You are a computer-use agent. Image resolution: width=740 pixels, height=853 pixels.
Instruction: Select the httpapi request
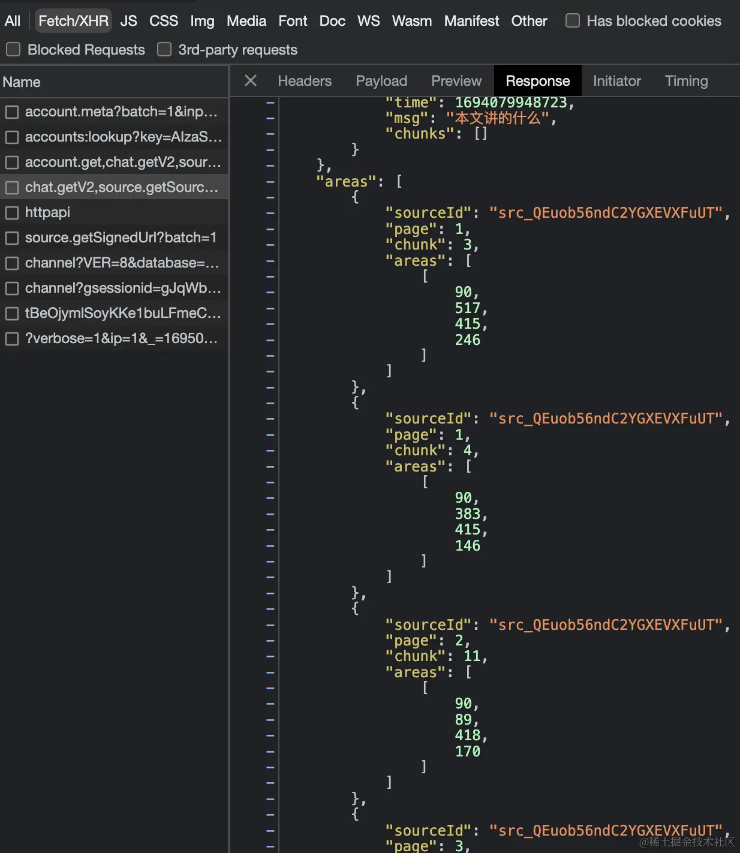(114, 212)
